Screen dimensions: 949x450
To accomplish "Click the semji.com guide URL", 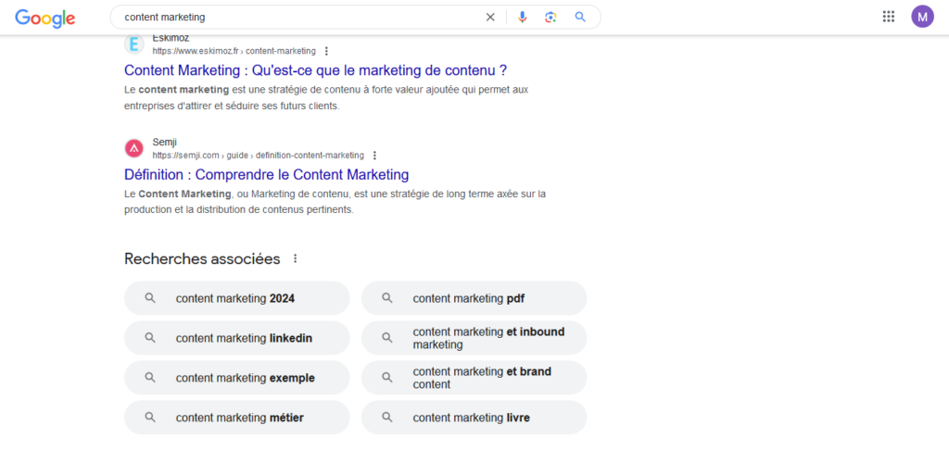I will (x=258, y=156).
